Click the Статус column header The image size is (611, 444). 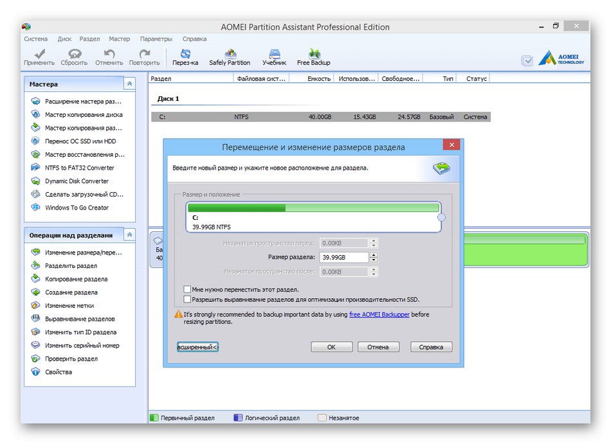473,78
